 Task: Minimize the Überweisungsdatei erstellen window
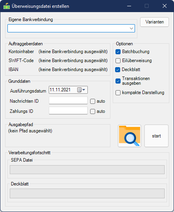129,6
